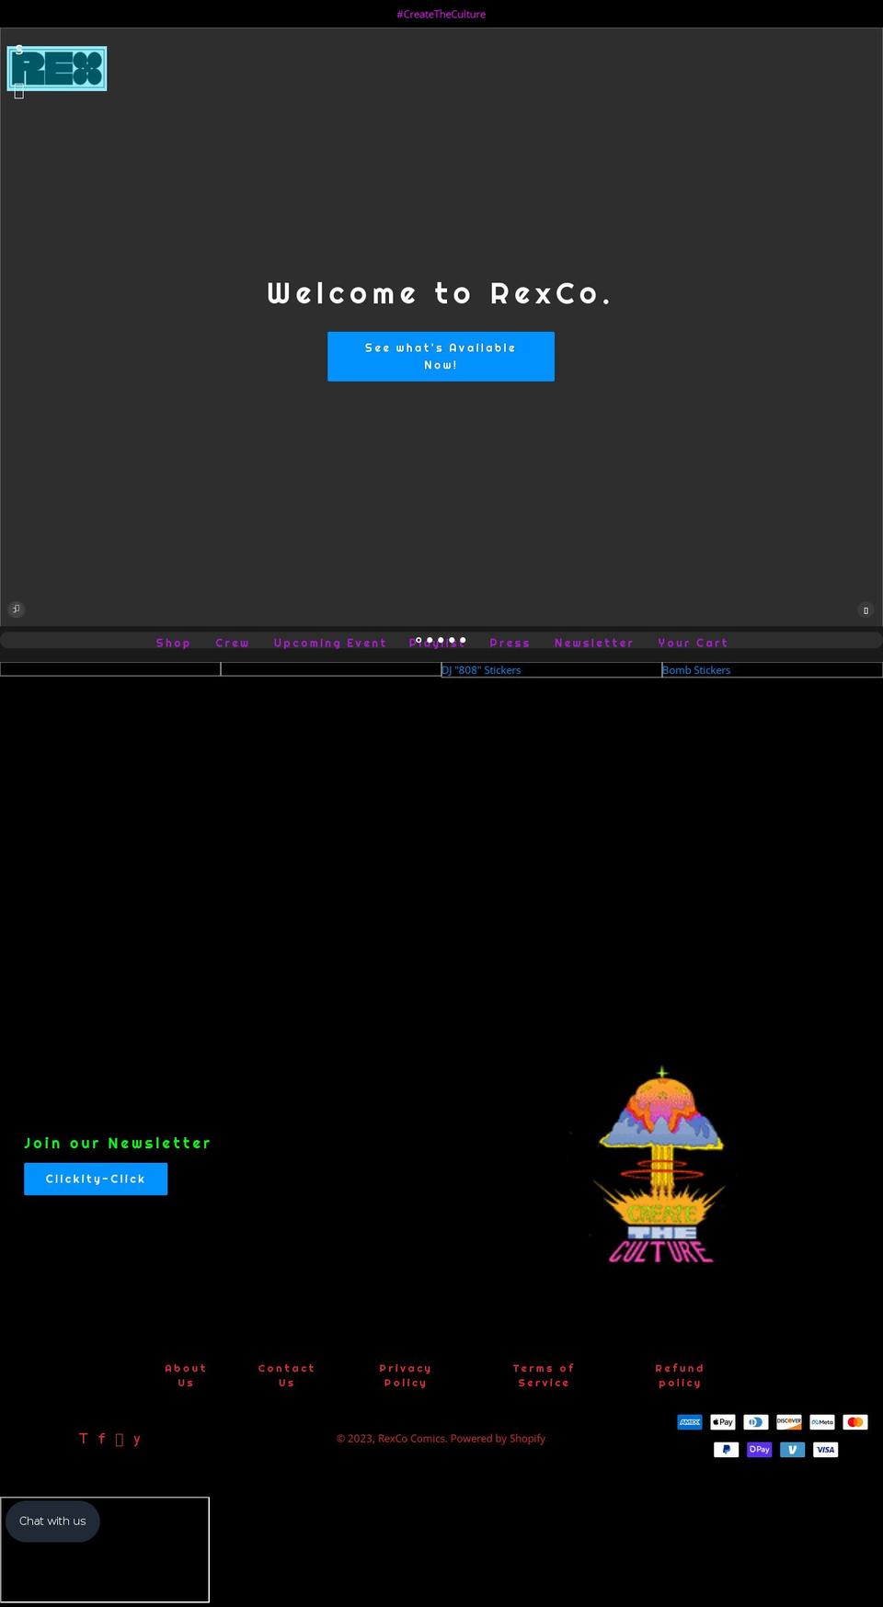
Task: Open the Crew menu item
Action: (233, 644)
